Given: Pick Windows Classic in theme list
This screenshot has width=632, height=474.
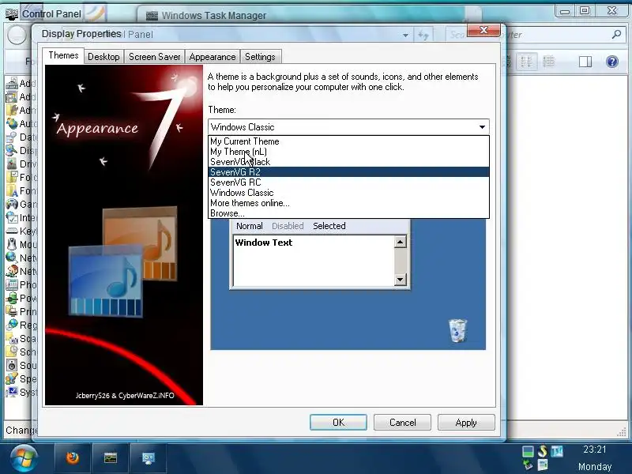Looking at the screenshot, I should click(x=348, y=193).
